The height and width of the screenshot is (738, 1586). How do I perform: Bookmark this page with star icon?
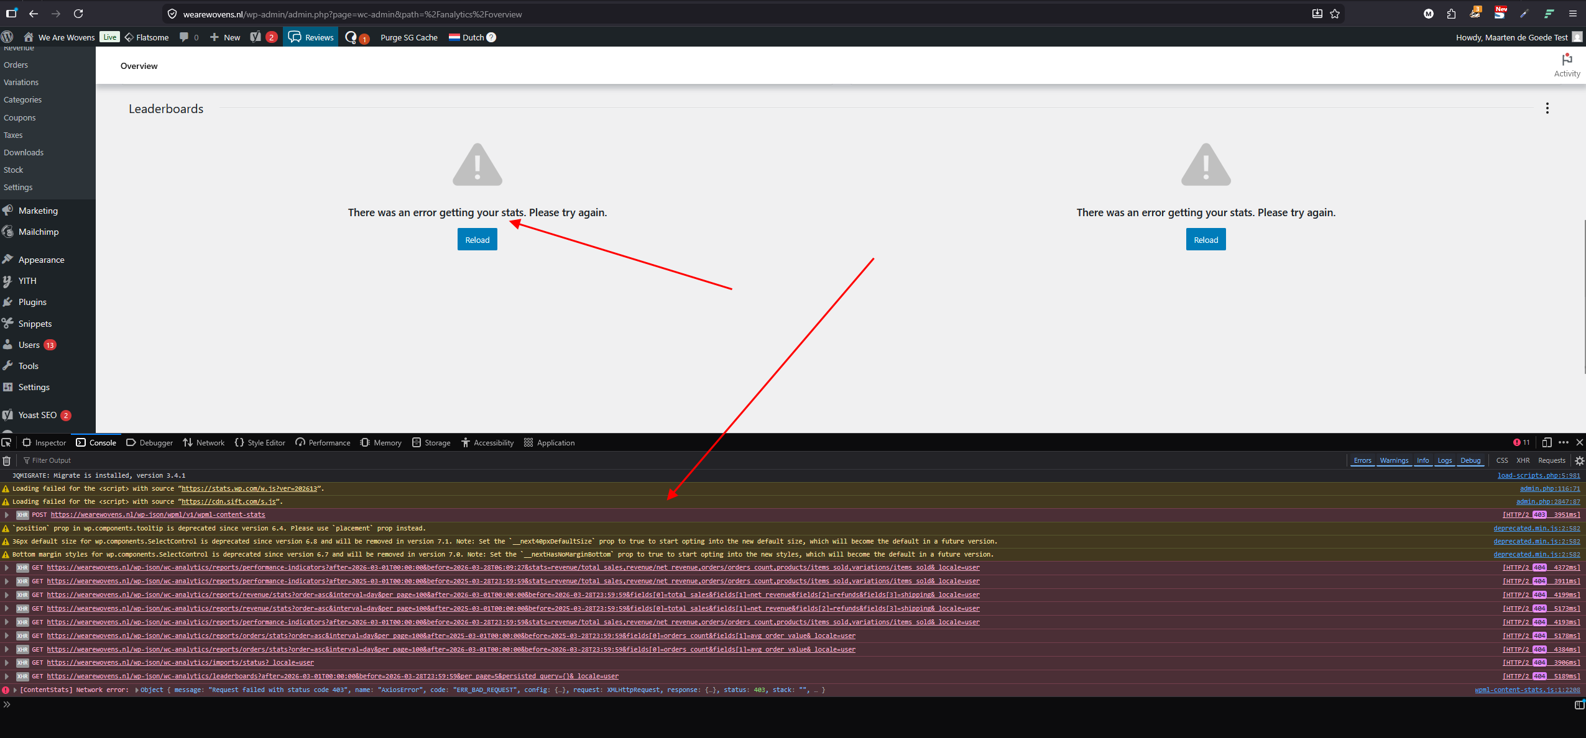[1335, 14]
